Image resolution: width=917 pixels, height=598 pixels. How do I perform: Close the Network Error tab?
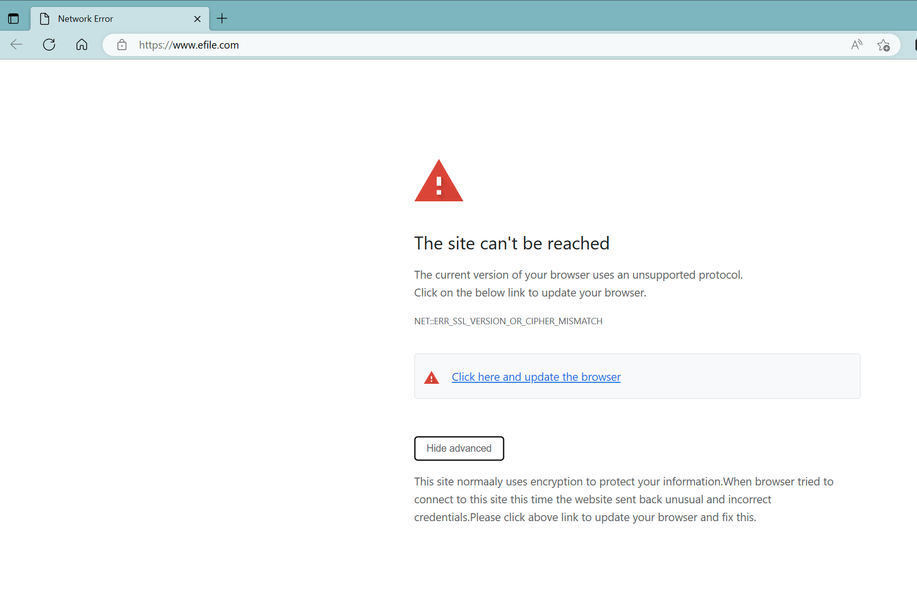pyautogui.click(x=197, y=19)
